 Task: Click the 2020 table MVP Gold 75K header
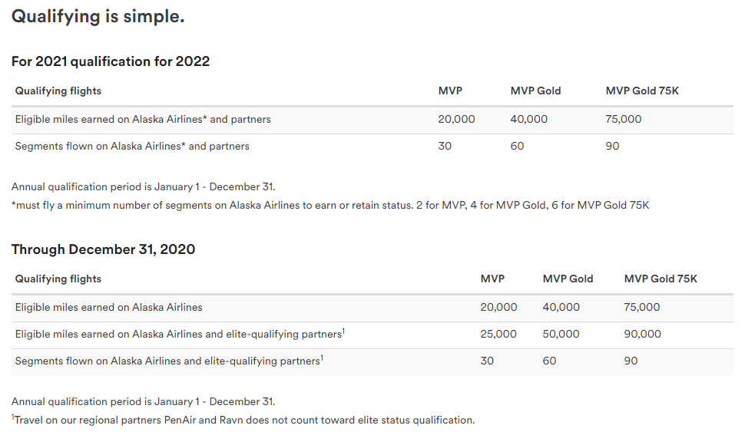click(x=661, y=279)
